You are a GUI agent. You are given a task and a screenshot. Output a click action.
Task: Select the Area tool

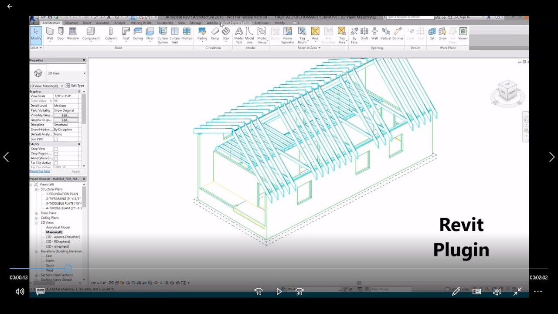315,34
